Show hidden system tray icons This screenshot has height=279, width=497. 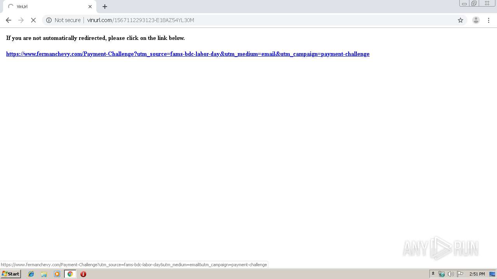(x=433, y=274)
